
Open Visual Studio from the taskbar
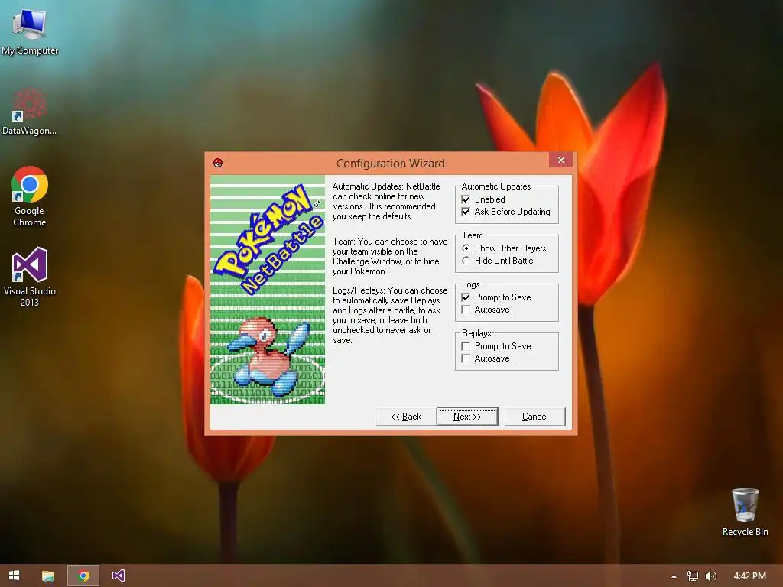119,576
